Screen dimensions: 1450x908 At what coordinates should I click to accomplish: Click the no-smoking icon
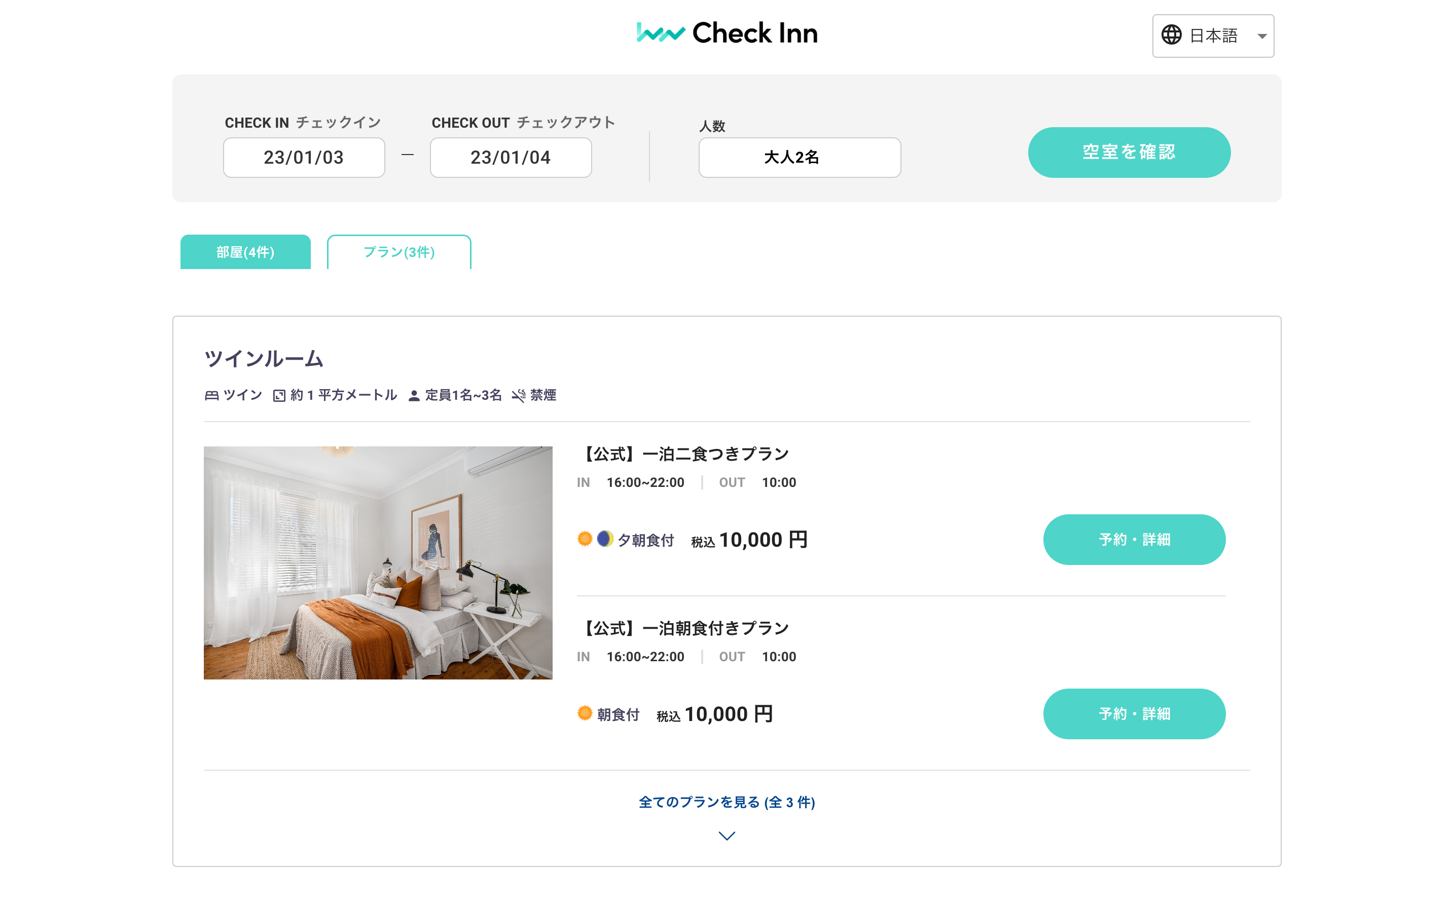pyautogui.click(x=518, y=396)
